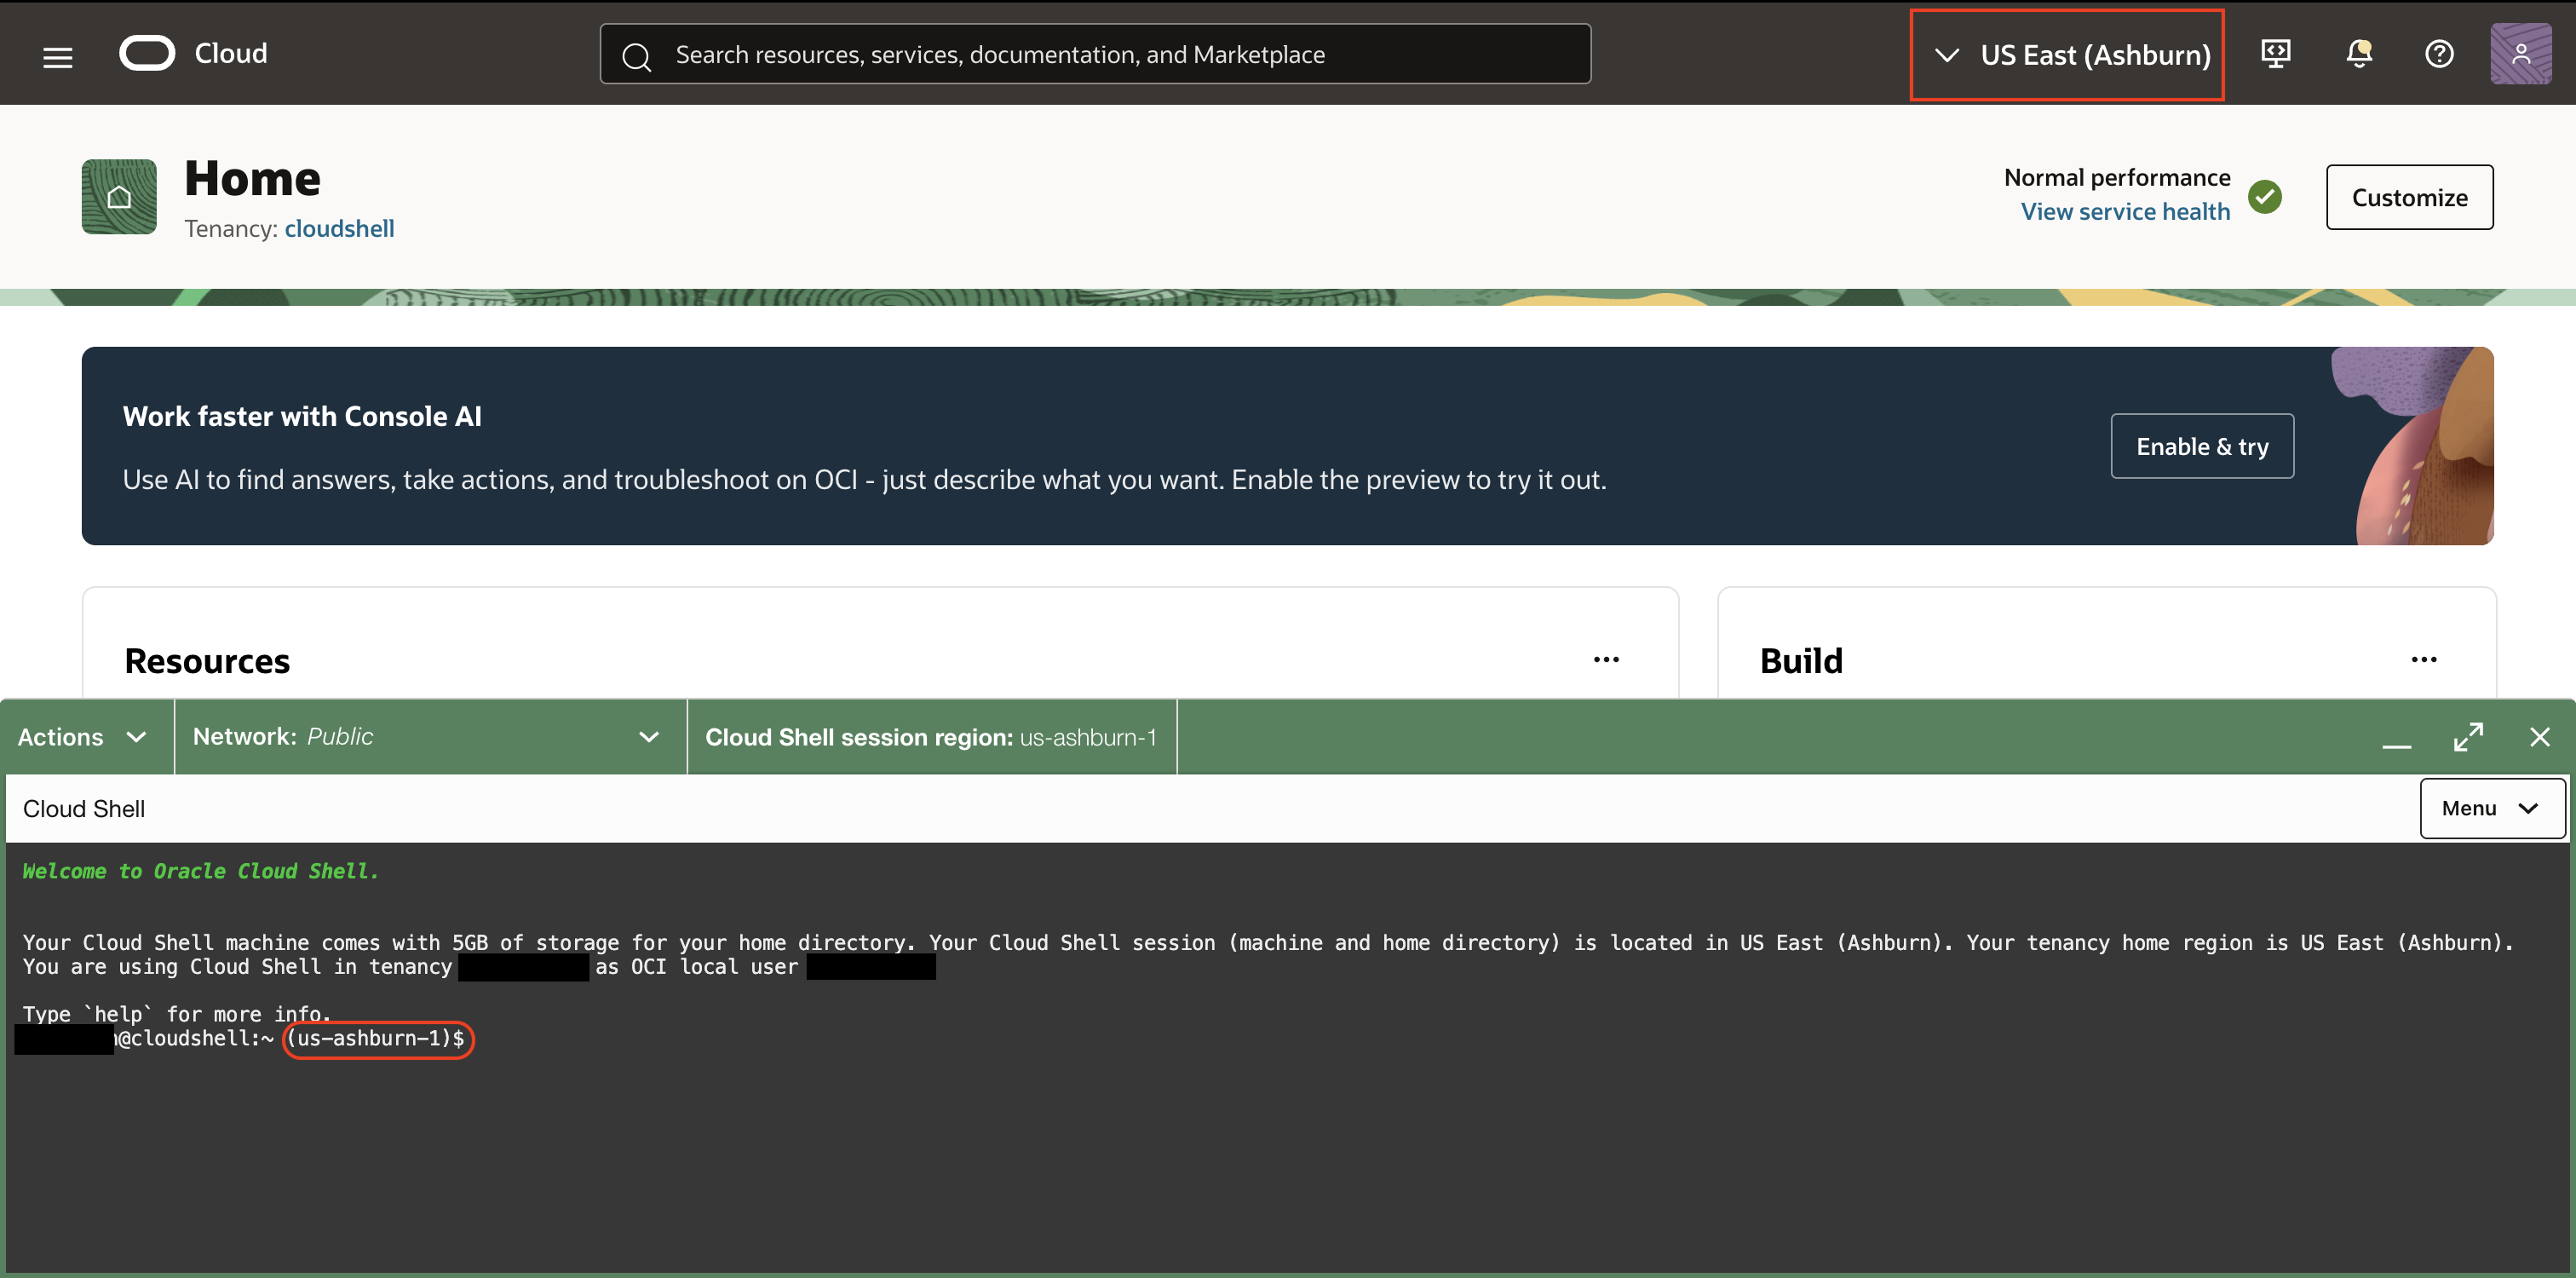The height and width of the screenshot is (1278, 2576).
Task: Click the Resources heading
Action: tap(207, 661)
